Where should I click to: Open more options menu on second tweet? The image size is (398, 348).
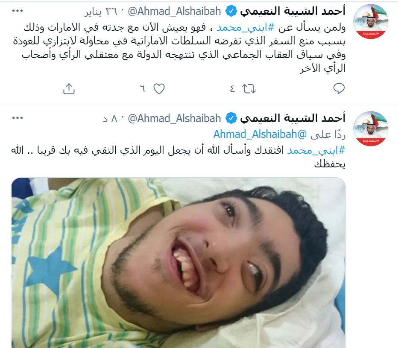pyautogui.click(x=18, y=118)
